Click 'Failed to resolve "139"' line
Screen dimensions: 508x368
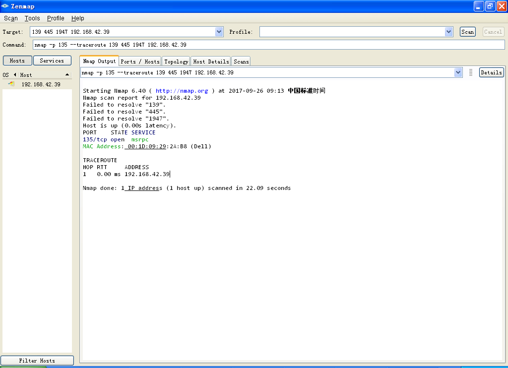(124, 105)
